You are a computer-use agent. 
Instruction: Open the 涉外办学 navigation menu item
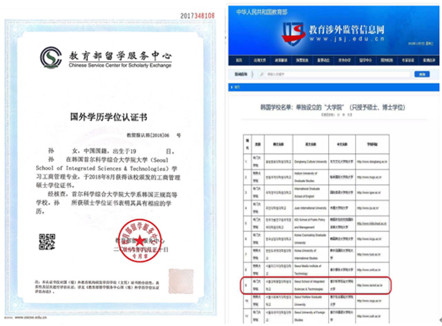point(344,60)
